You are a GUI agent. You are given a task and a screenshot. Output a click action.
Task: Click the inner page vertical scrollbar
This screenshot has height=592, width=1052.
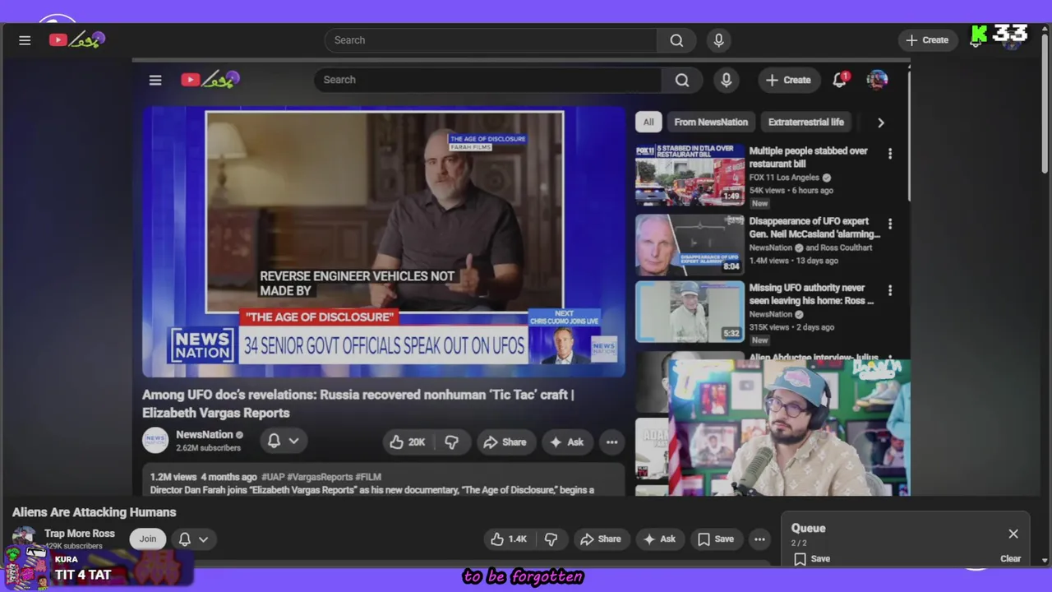click(908, 136)
